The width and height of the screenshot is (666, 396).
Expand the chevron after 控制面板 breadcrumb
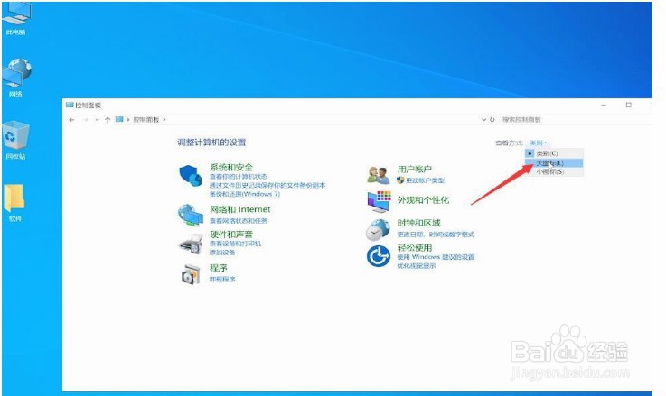(x=164, y=120)
